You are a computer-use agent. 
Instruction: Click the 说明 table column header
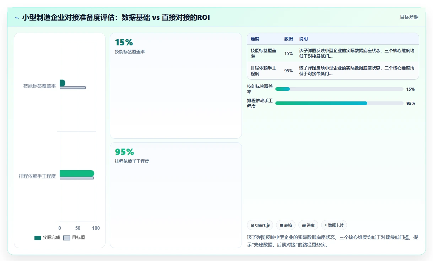(303, 39)
